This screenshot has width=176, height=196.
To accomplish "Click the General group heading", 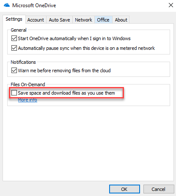I will pos(19,30).
